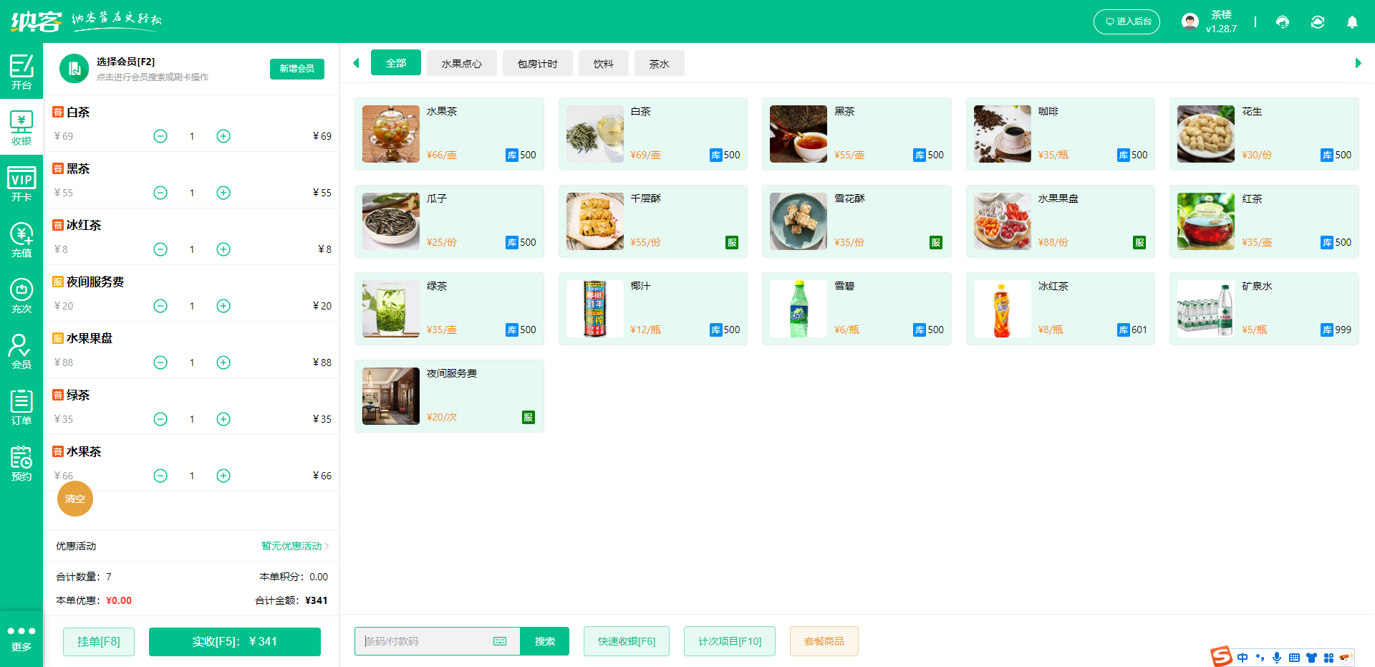1375x667 pixels.
Task: Decrease quantity of 黑茶
Action: 160,193
